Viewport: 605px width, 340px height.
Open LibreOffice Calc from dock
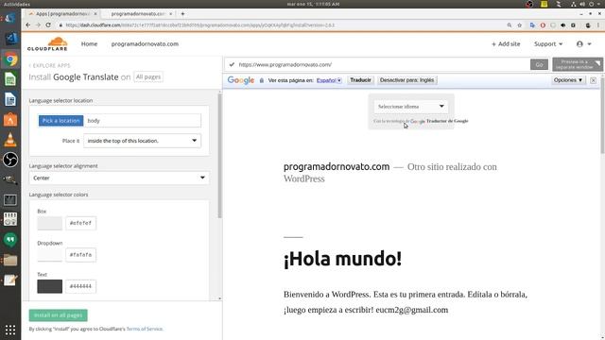(x=10, y=79)
